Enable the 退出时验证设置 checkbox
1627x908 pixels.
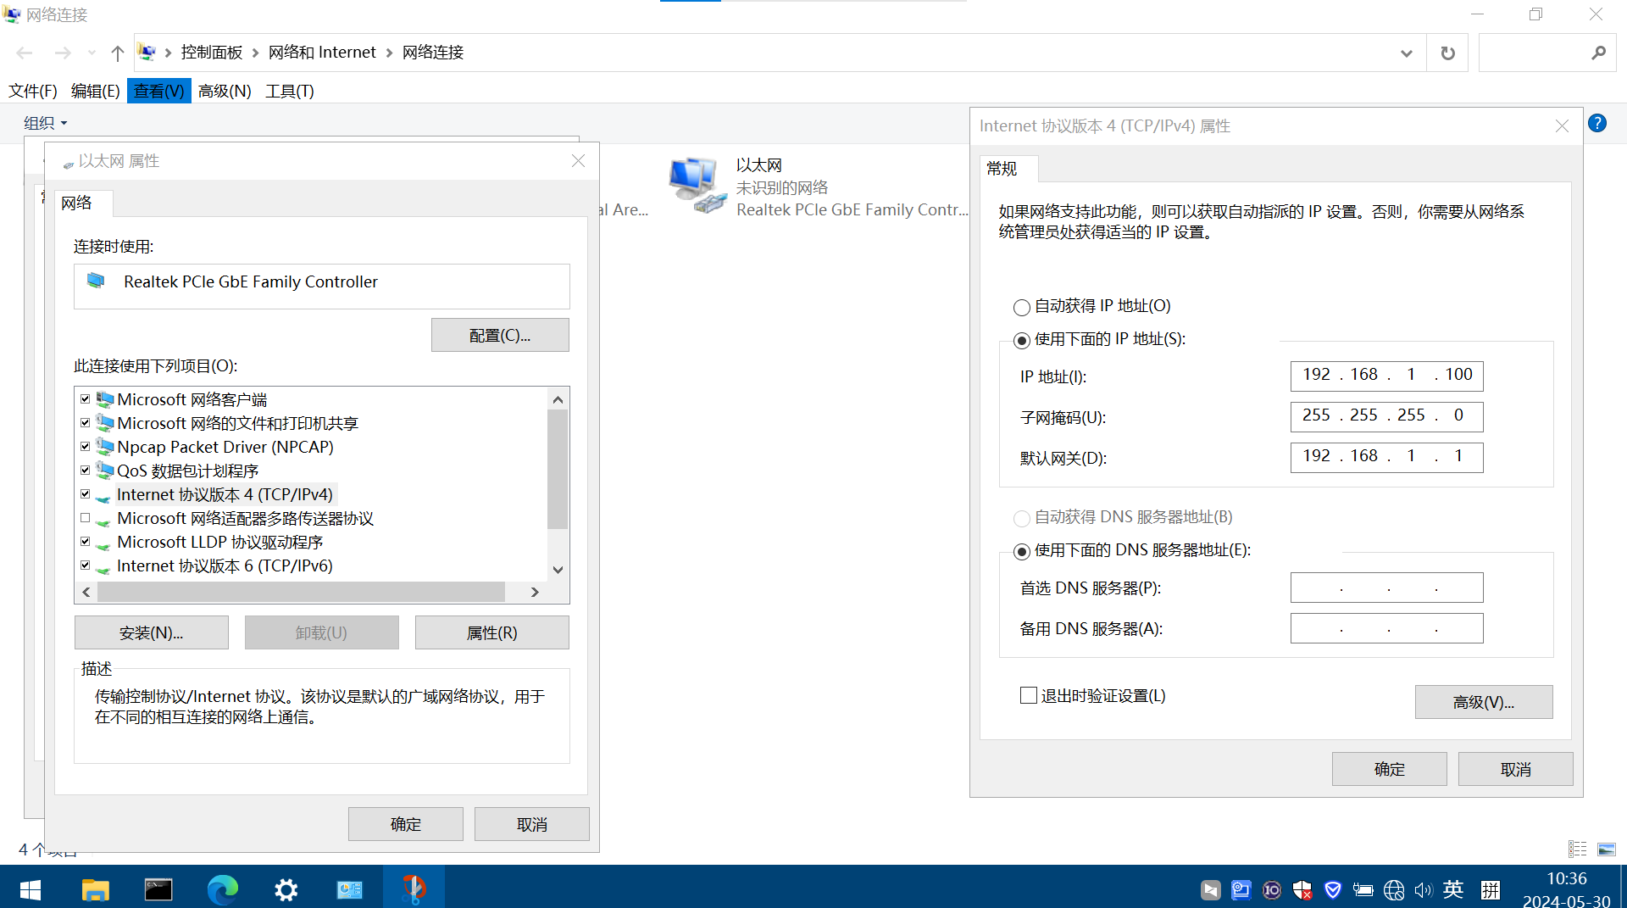[x=1029, y=695]
